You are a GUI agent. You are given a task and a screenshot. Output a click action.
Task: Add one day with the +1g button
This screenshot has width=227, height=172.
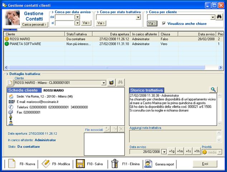click(172, 151)
